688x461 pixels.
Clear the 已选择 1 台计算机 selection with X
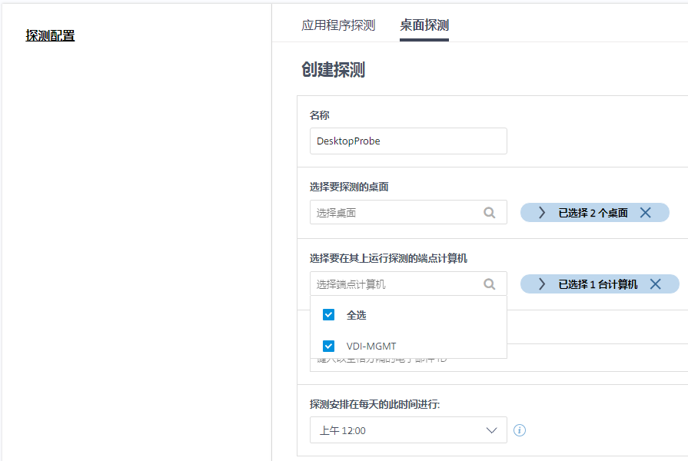point(655,284)
